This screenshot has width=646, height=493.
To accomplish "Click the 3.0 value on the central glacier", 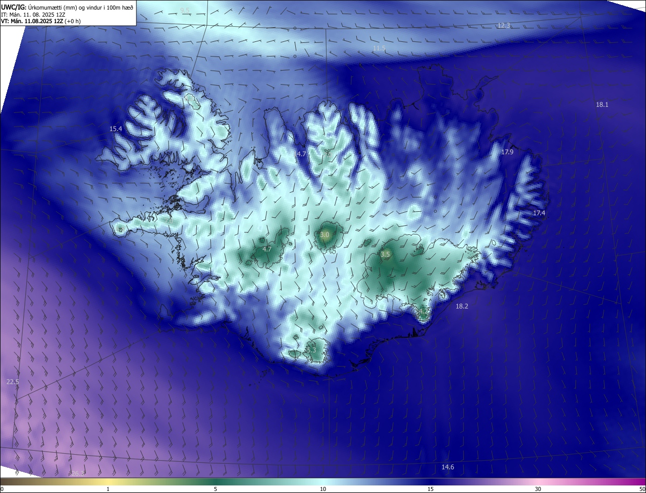I will [x=325, y=235].
